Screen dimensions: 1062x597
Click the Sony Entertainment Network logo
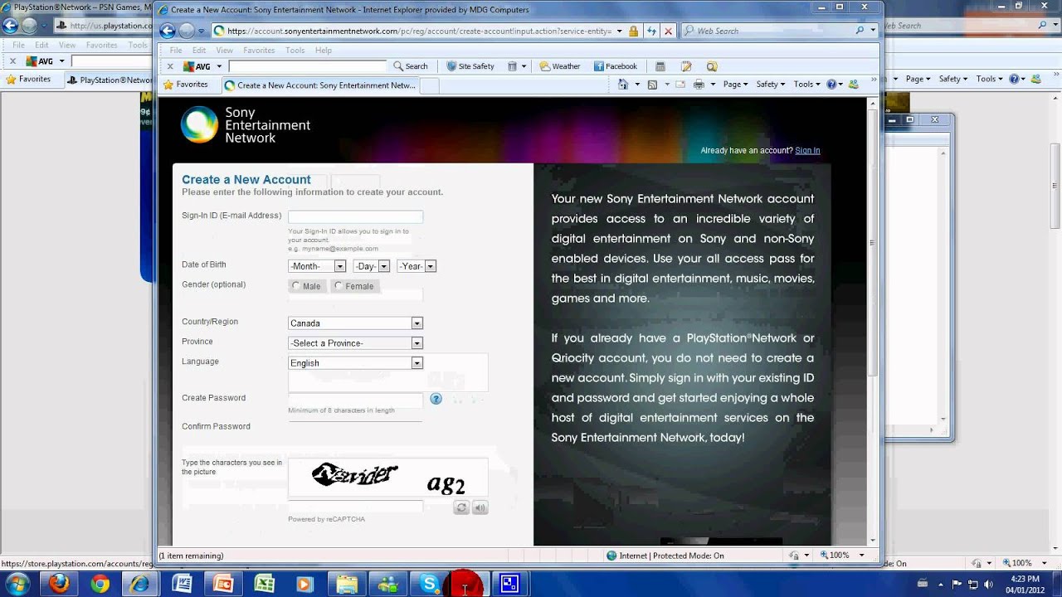pos(246,125)
